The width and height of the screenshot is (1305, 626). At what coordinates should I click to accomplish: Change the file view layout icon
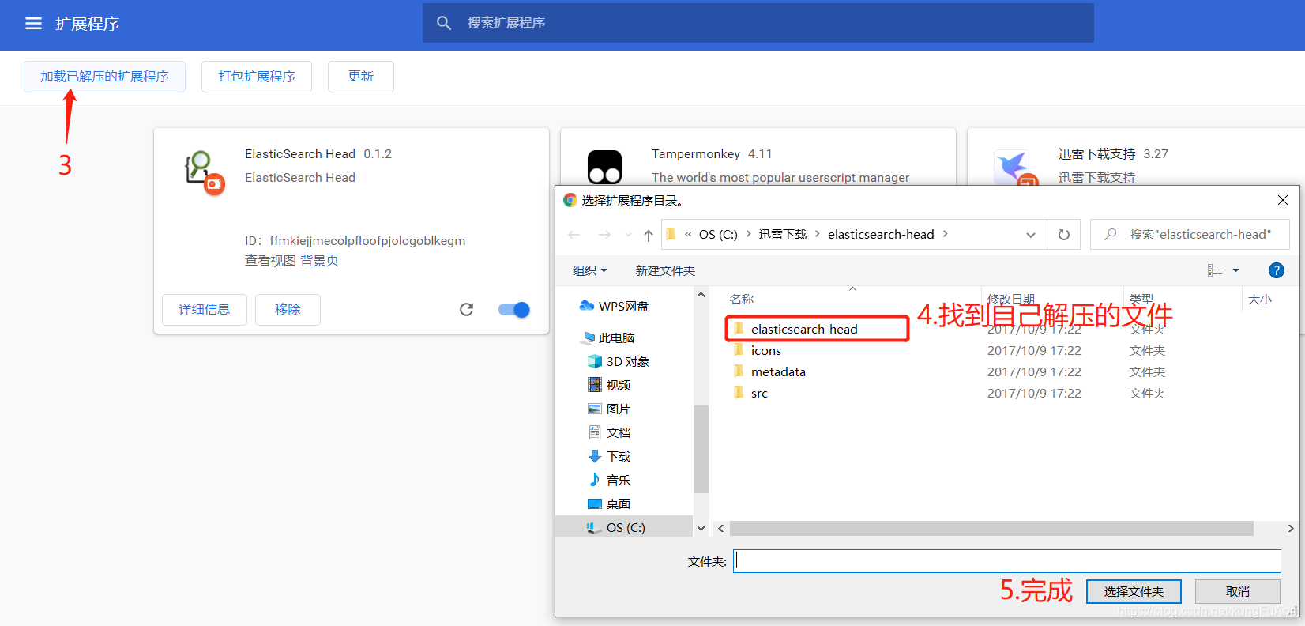click(x=1215, y=270)
